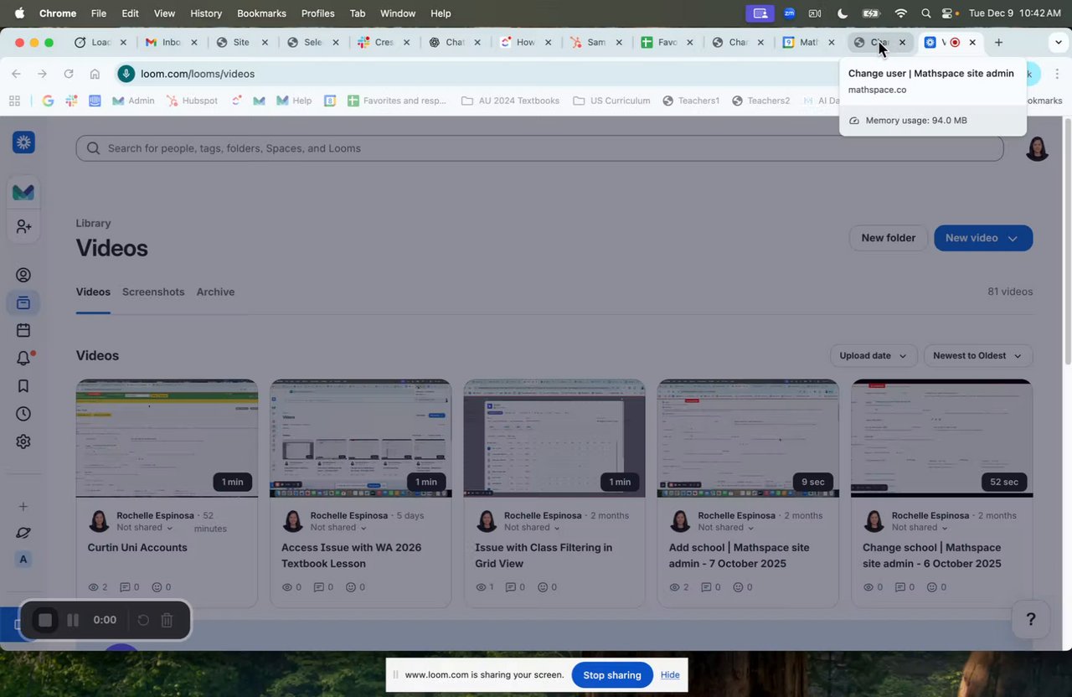The image size is (1072, 697).
Task: Stop recording with the square stop button
Action: coord(45,620)
